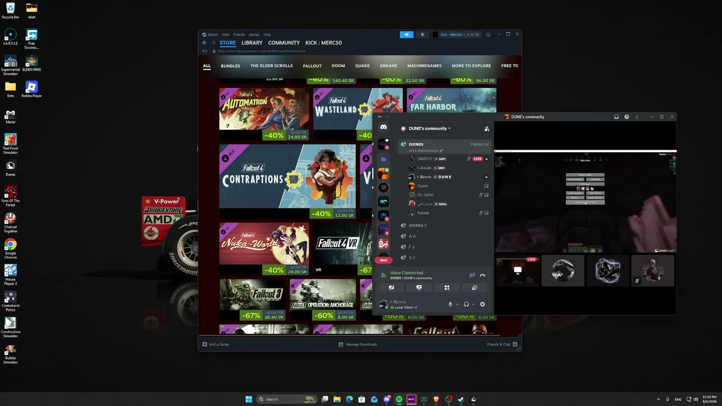Disconnect from the Discord voice channel
Viewport: 722px width, 406px height.
point(482,275)
